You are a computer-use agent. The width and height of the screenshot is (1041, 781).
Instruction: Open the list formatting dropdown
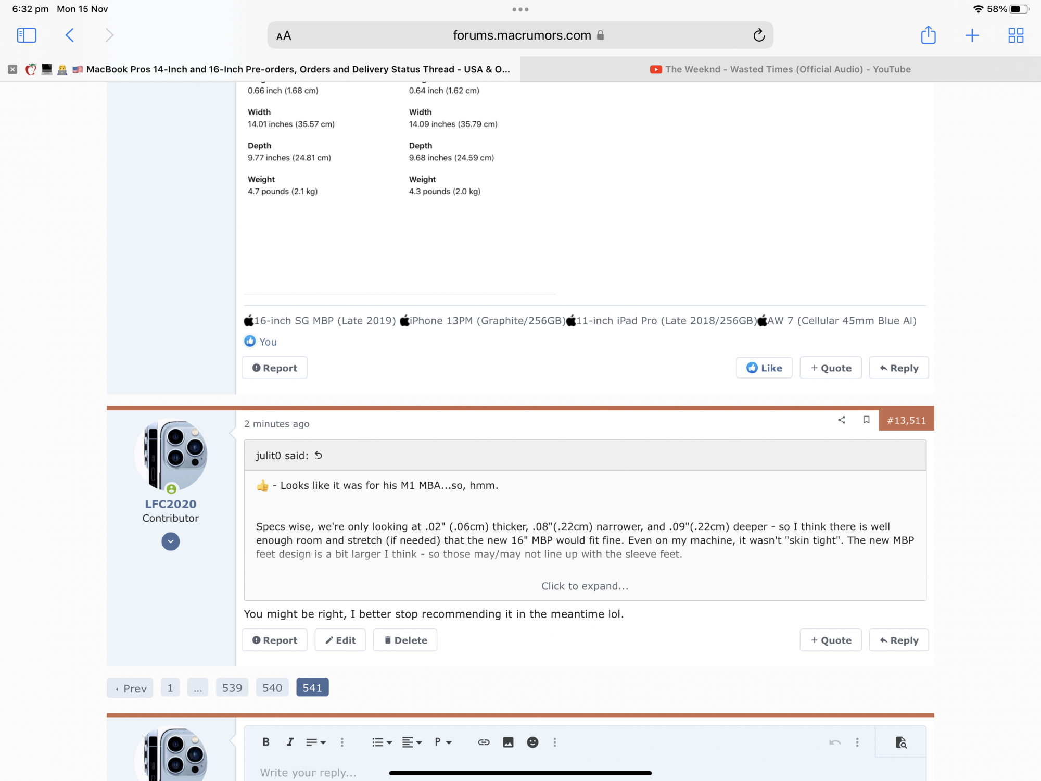click(x=382, y=742)
